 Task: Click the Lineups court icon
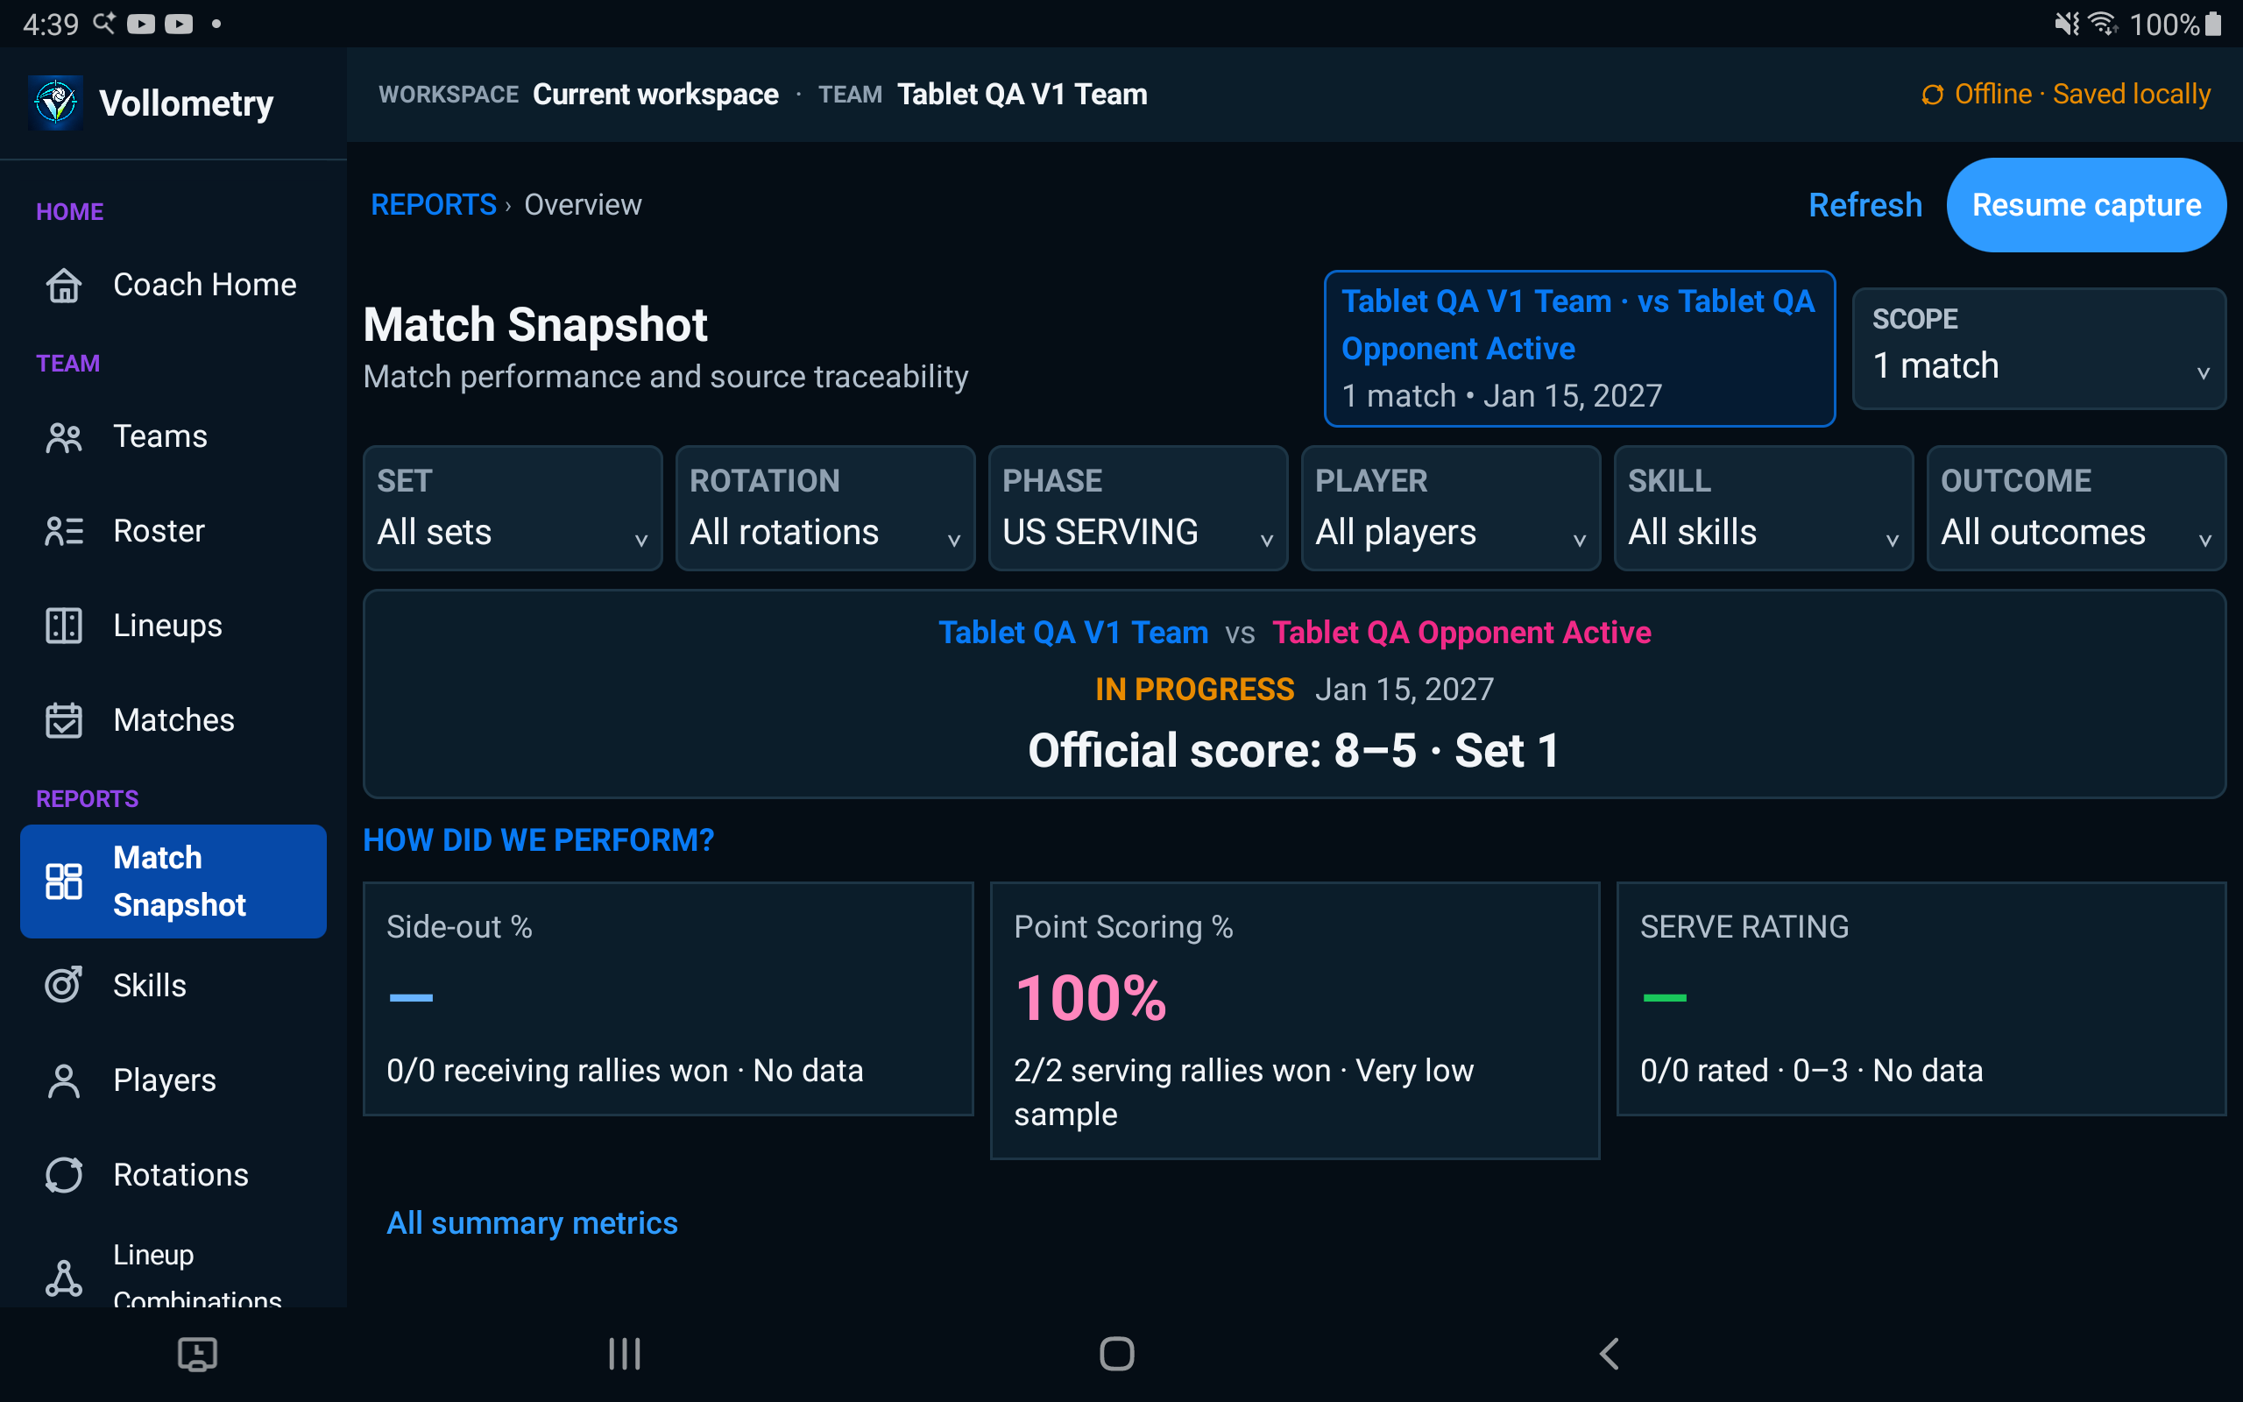point(64,626)
